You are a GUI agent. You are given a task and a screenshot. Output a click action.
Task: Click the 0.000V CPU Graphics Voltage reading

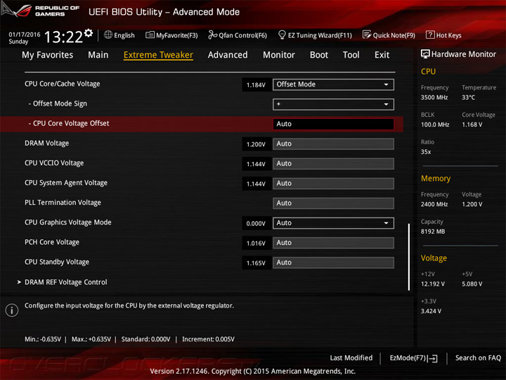(x=256, y=223)
